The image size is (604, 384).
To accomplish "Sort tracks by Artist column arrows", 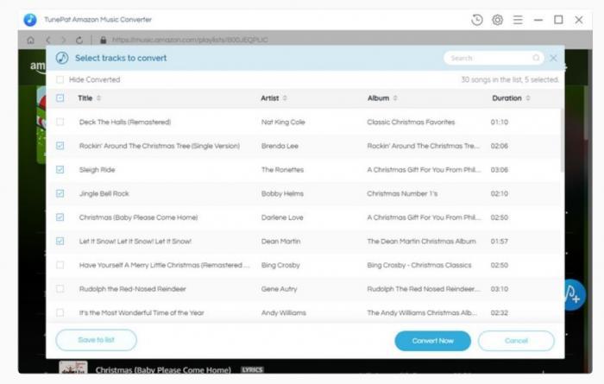I will click(285, 98).
